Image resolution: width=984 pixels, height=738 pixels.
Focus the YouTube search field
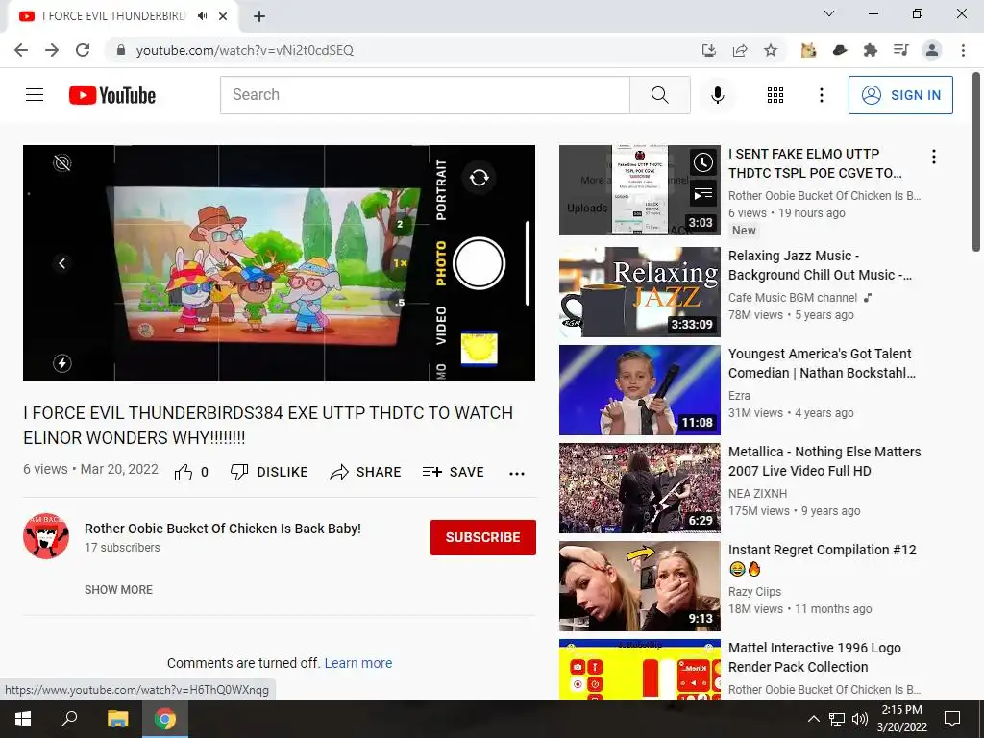[425, 95]
